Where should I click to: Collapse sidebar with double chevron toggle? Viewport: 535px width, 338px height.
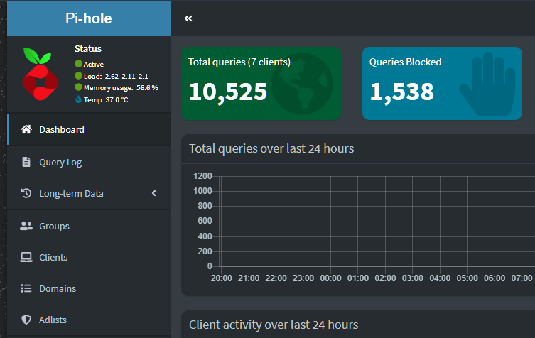(188, 18)
